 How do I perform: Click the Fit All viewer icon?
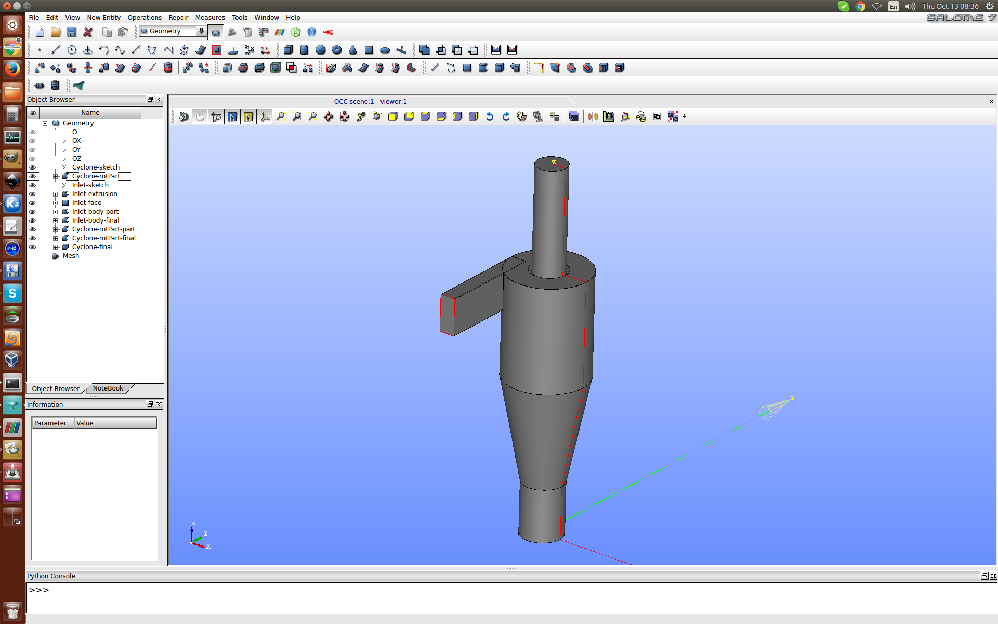coord(280,116)
